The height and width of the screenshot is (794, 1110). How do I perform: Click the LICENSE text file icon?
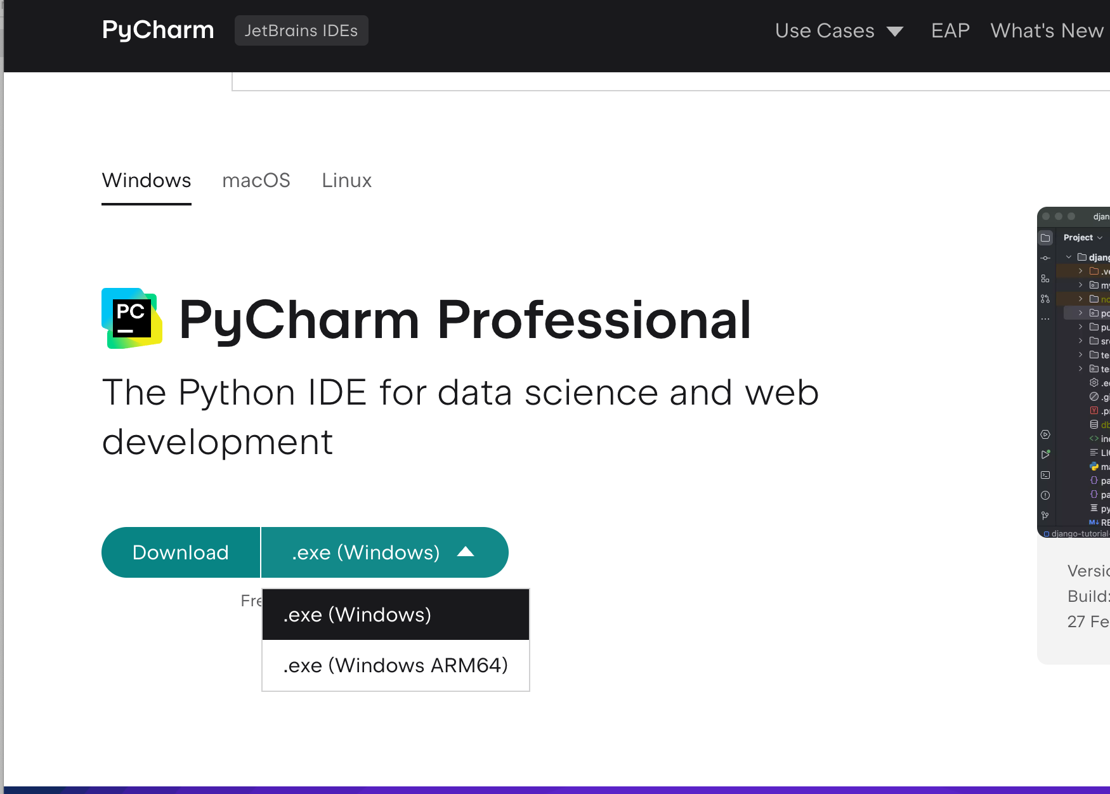coord(1094,452)
